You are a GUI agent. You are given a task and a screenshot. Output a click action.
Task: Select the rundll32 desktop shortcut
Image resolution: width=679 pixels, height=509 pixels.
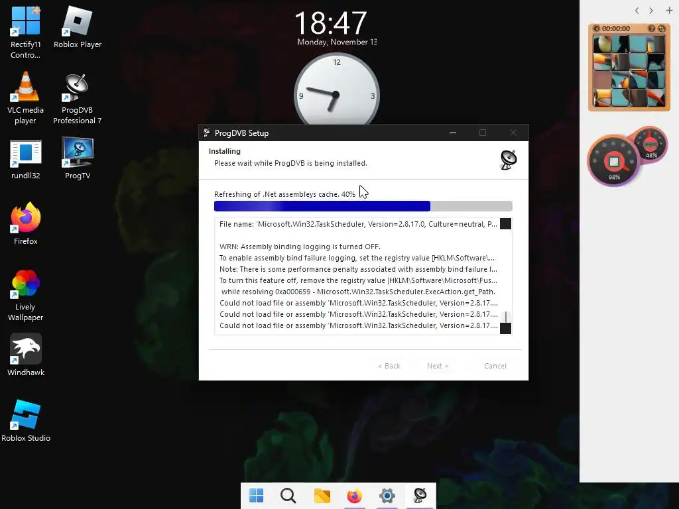[26, 159]
